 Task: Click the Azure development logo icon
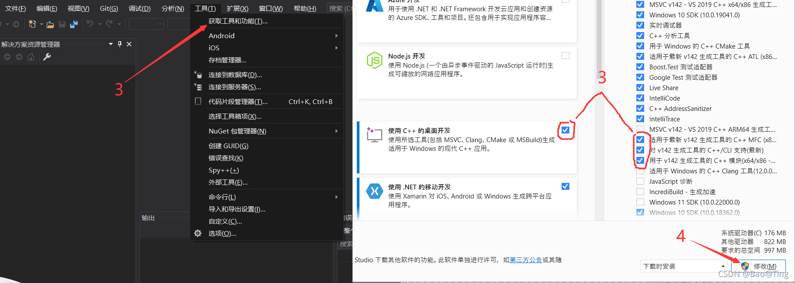tap(374, 5)
